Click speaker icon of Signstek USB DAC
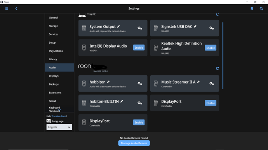This screenshot has width=268, height=150. 156,28
